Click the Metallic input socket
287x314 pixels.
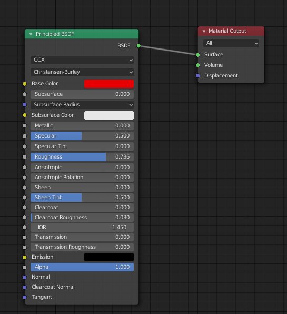pyautogui.click(x=25, y=126)
